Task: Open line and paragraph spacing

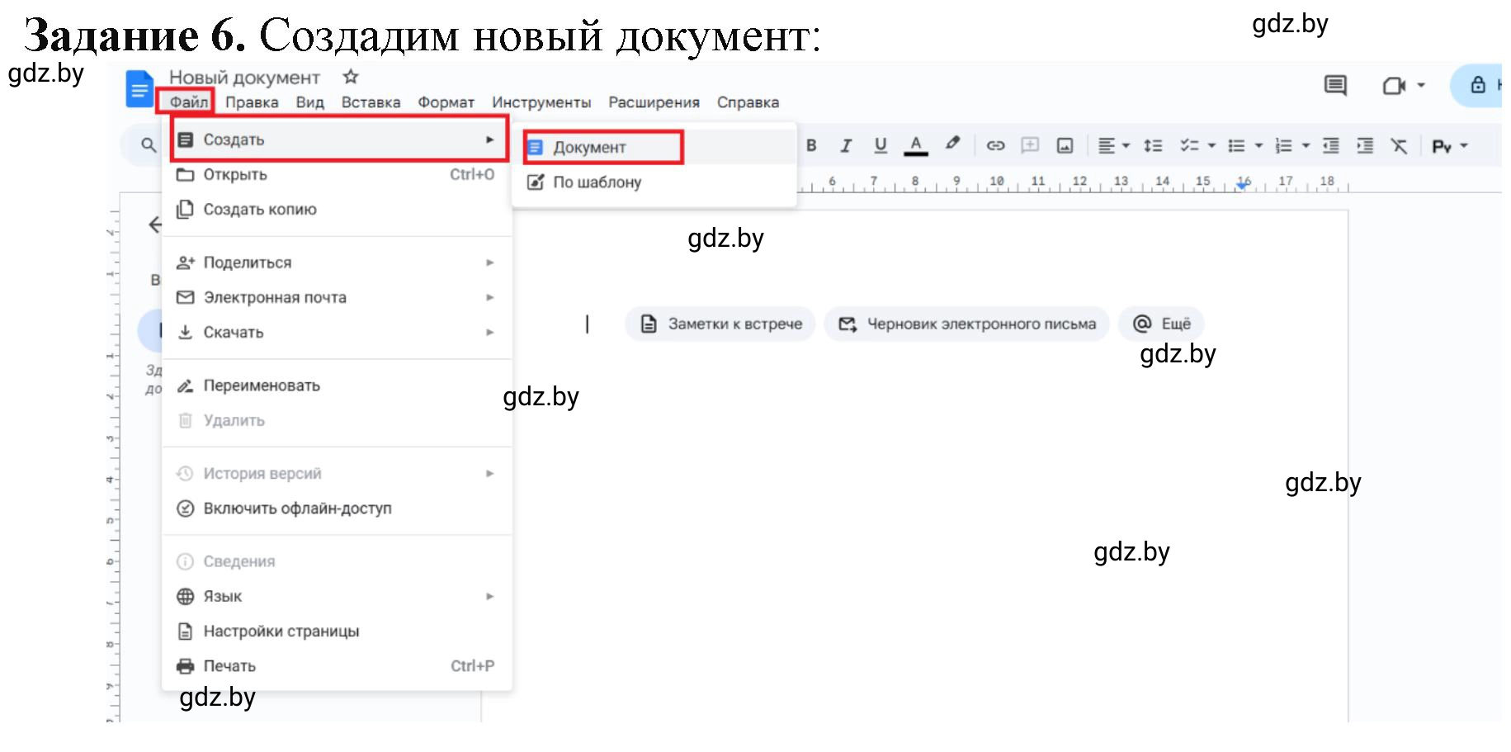Action: [x=1153, y=146]
